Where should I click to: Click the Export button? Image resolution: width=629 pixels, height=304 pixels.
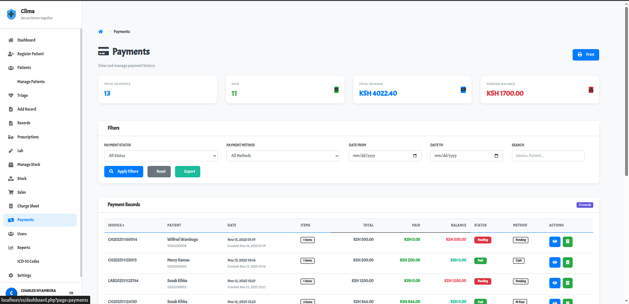pyautogui.click(x=187, y=171)
